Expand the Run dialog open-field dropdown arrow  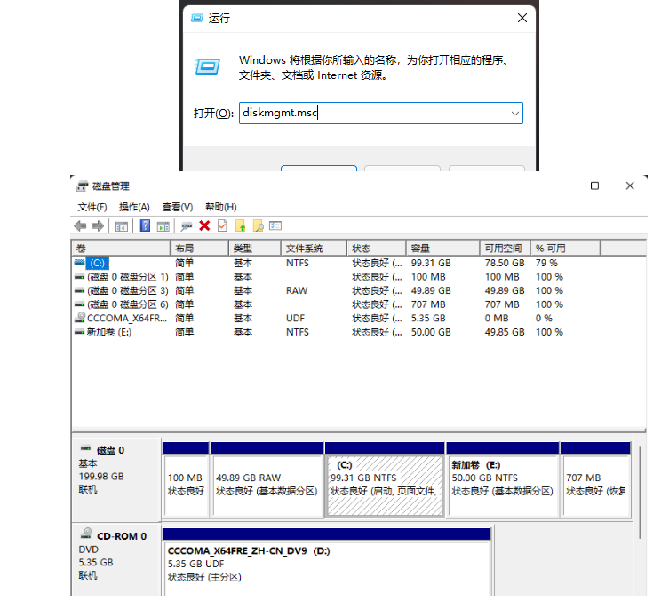515,114
